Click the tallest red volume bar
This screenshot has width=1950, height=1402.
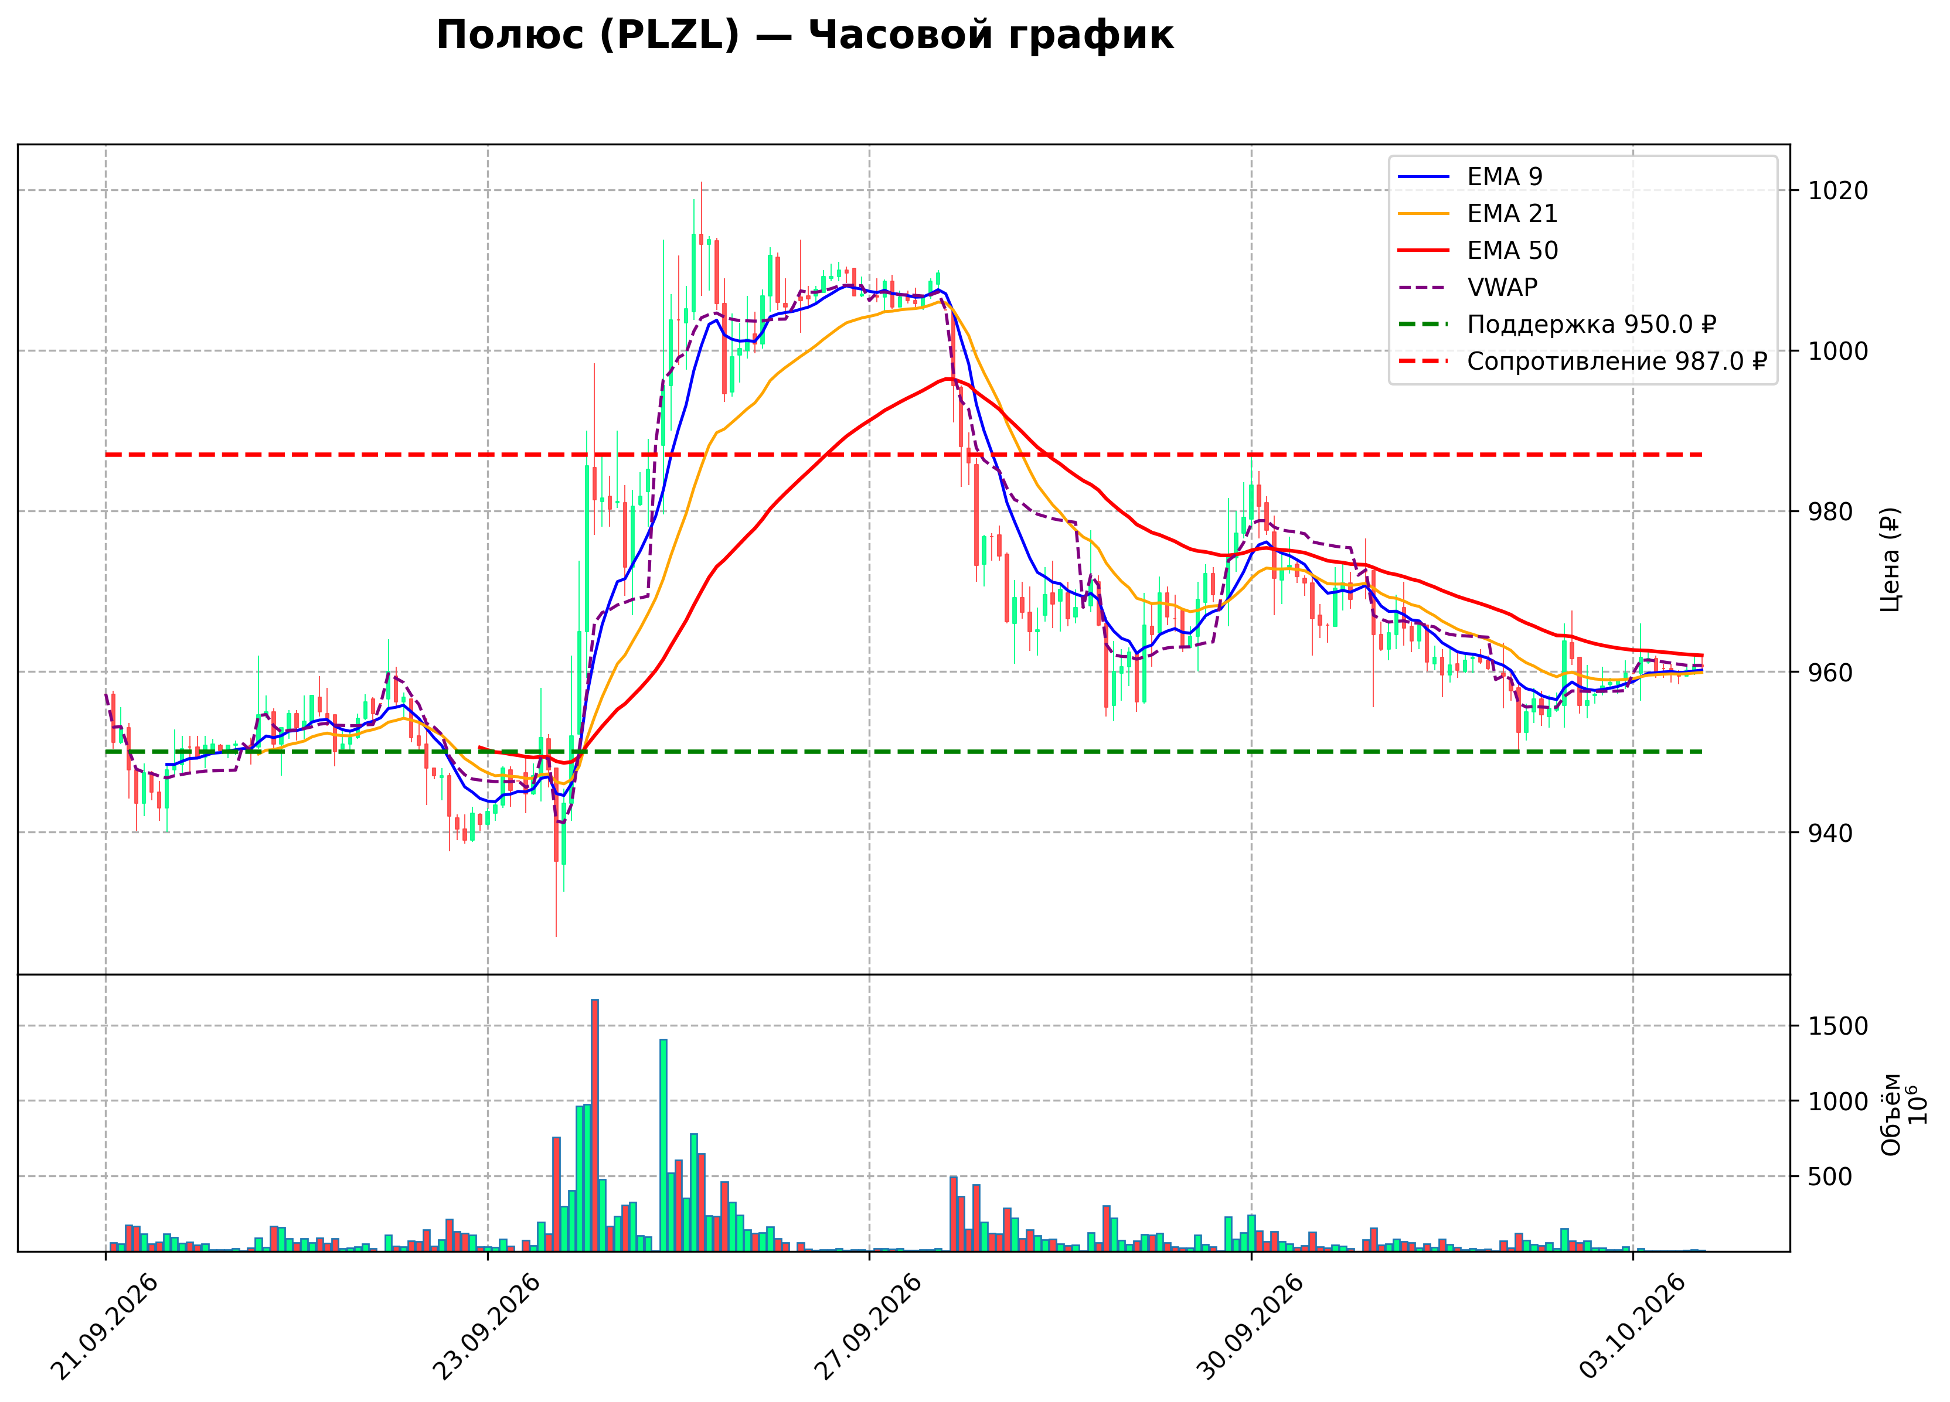click(595, 1125)
